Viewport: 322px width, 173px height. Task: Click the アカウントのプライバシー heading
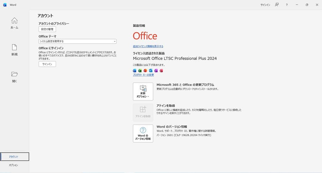pos(54,24)
